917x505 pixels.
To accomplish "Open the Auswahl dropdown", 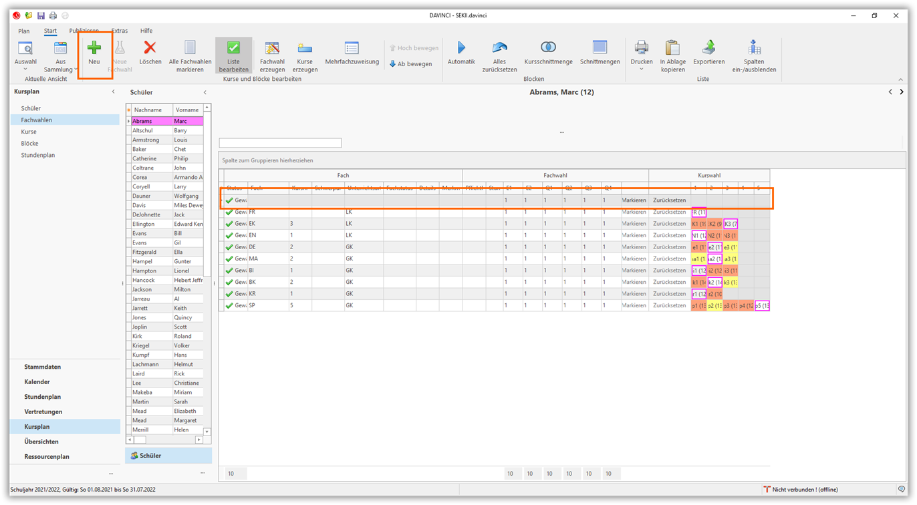I will point(25,69).
